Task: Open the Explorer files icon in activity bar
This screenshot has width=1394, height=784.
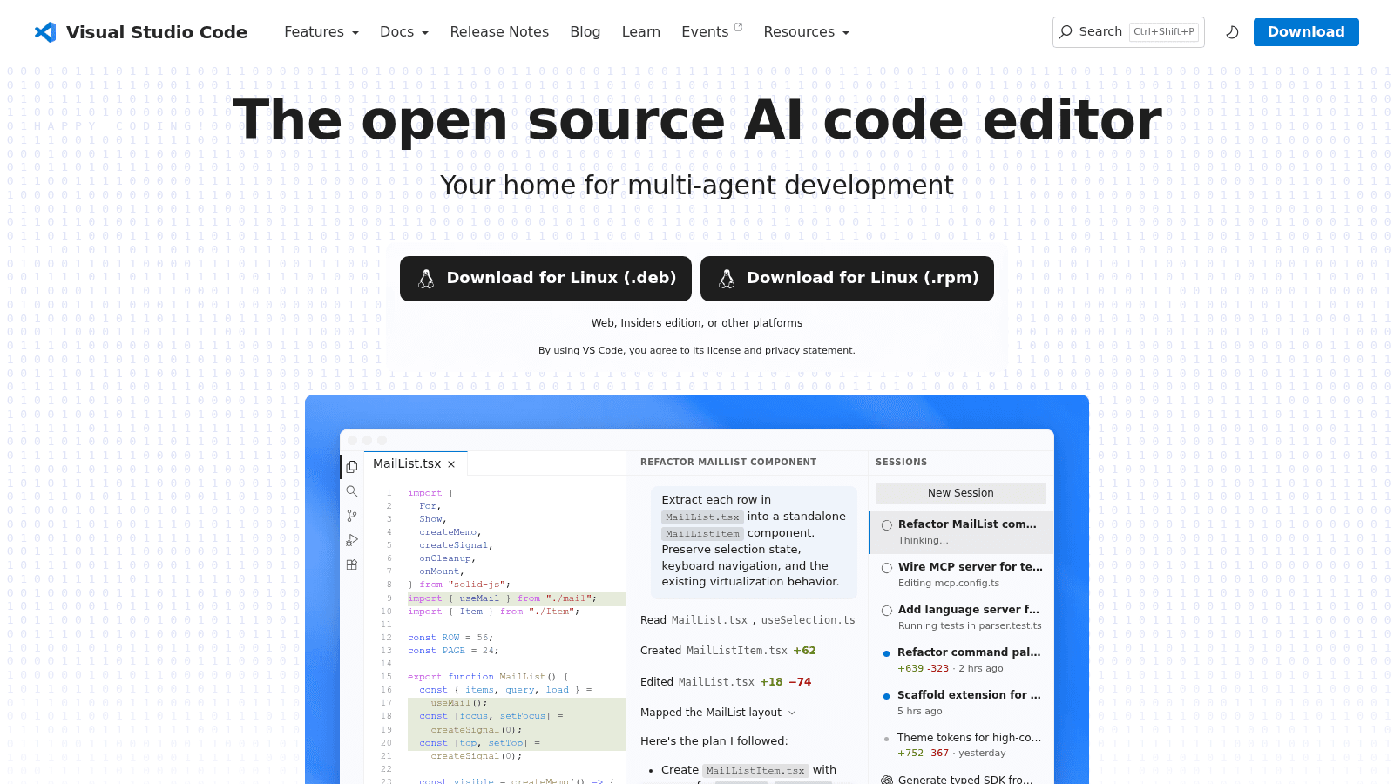Action: click(x=352, y=467)
